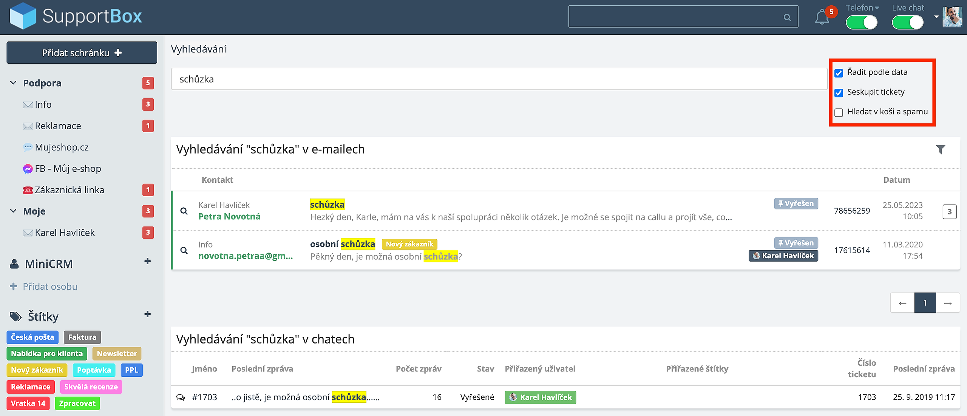Click Přidat schránku button
The height and width of the screenshot is (416, 967).
[82, 52]
